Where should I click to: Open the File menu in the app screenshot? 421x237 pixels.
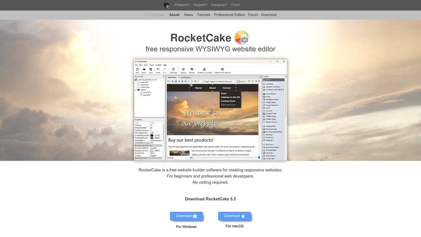click(136, 65)
